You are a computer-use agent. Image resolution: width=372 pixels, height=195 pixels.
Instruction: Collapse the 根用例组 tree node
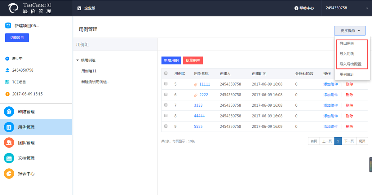point(77,60)
